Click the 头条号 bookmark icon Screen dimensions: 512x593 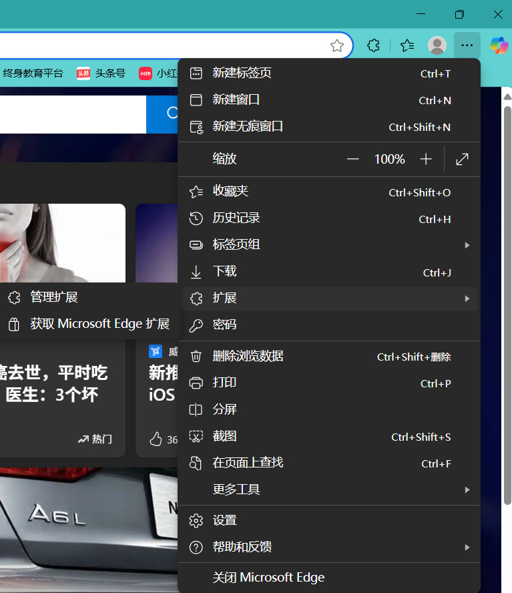pos(83,73)
